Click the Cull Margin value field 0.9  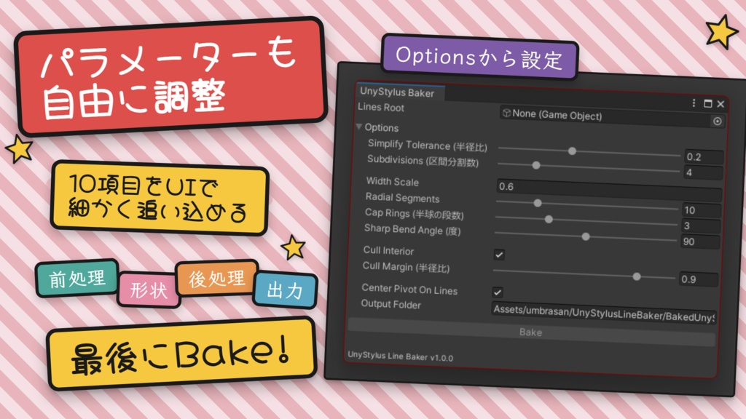pyautogui.click(x=698, y=279)
